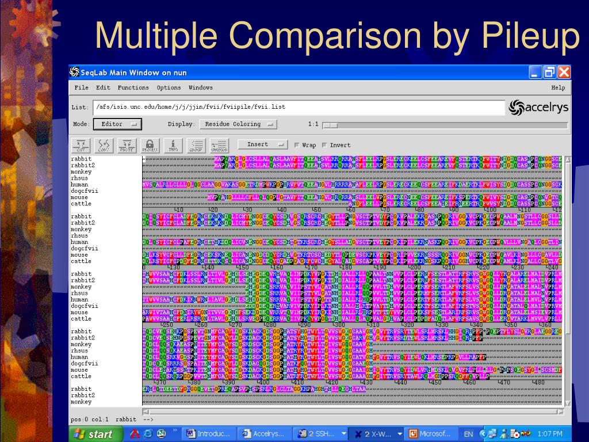Click the Netscape quick launch icon
This screenshot has width=589, height=442.
pyautogui.click(x=161, y=434)
